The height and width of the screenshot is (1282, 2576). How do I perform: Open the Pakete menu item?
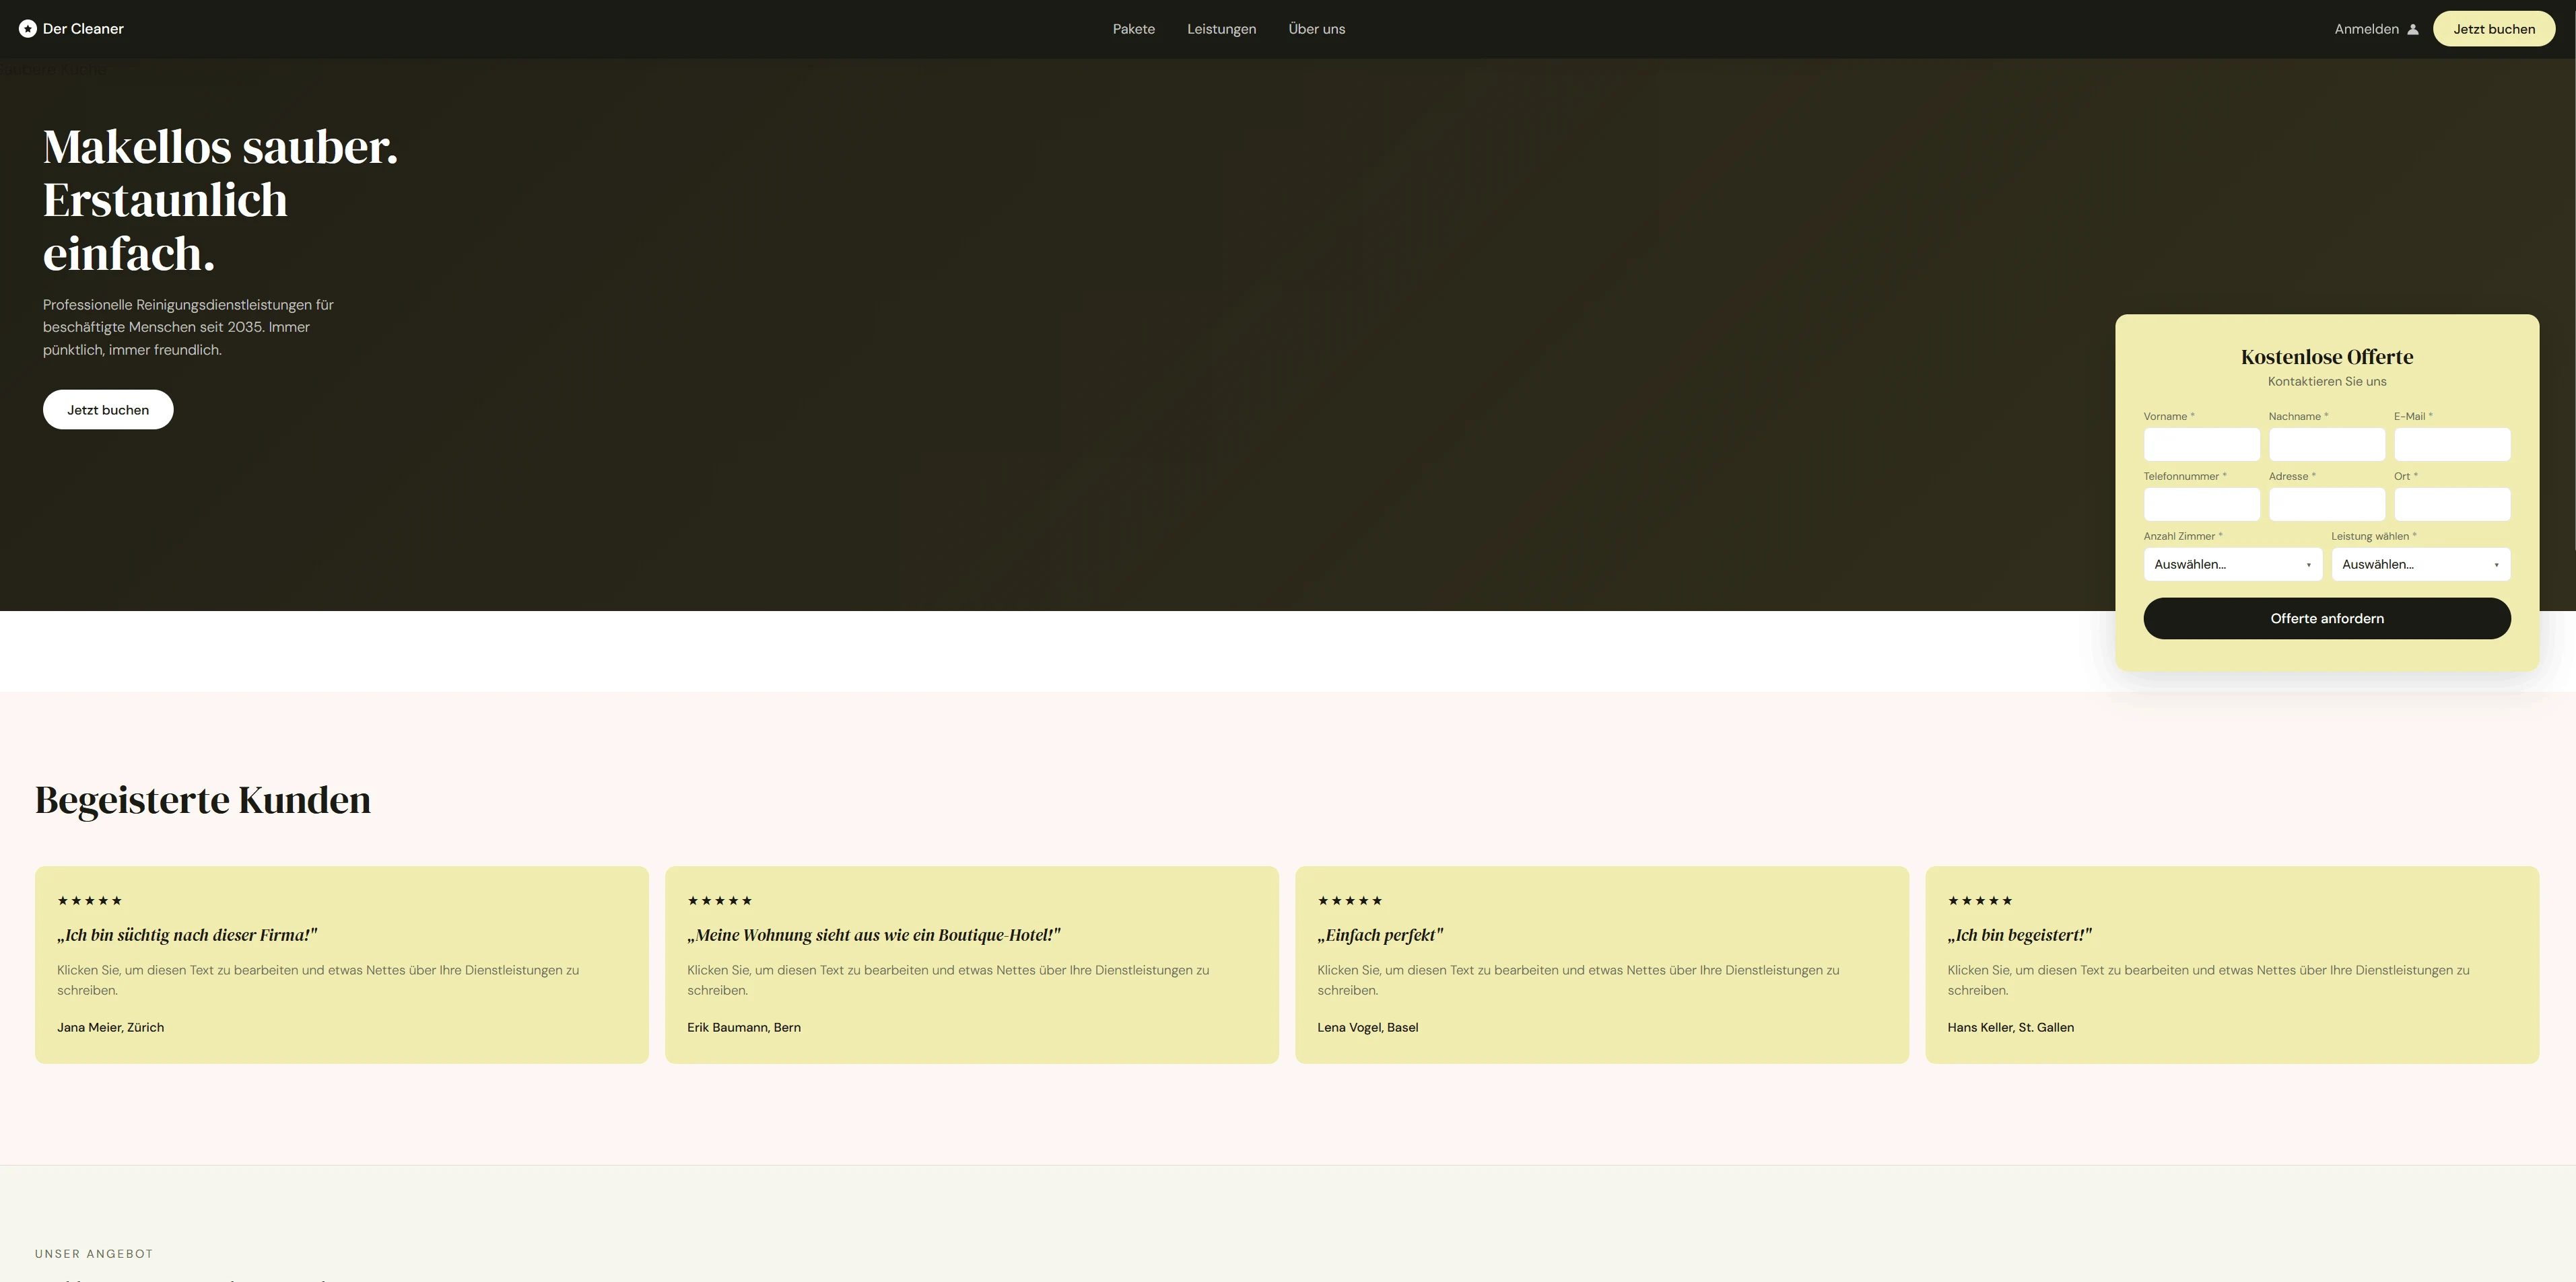point(1133,29)
